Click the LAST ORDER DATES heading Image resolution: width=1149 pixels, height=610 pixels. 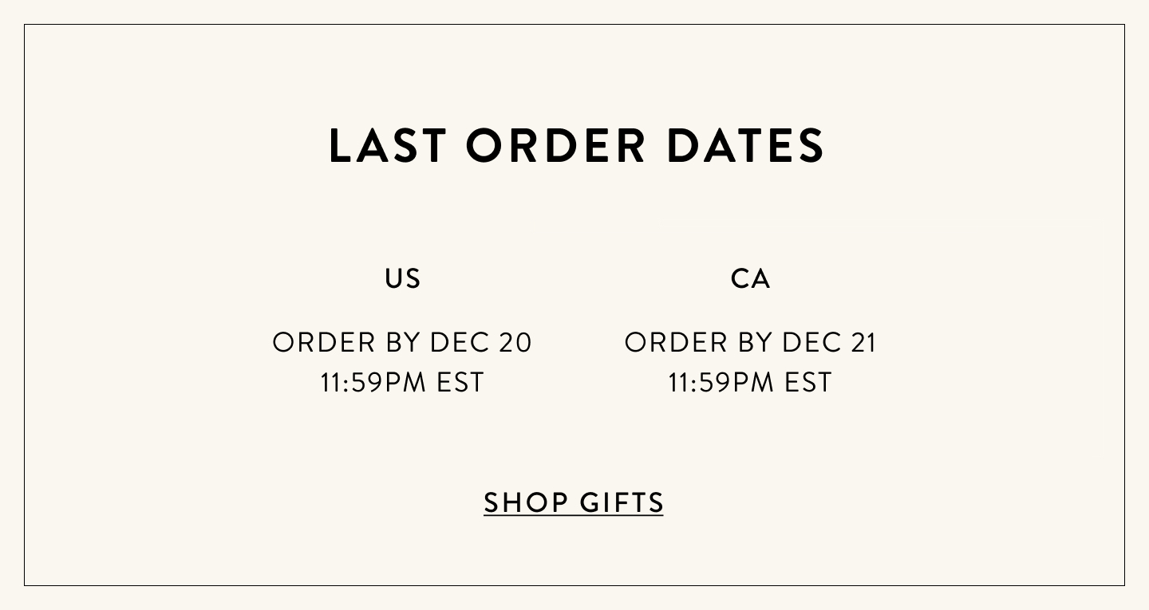pyautogui.click(x=577, y=146)
